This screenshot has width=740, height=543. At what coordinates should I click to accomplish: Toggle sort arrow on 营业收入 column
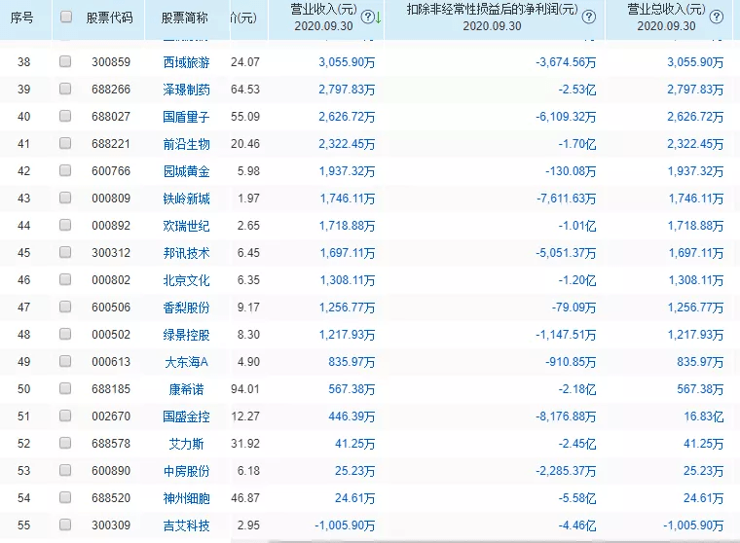pyautogui.click(x=378, y=18)
